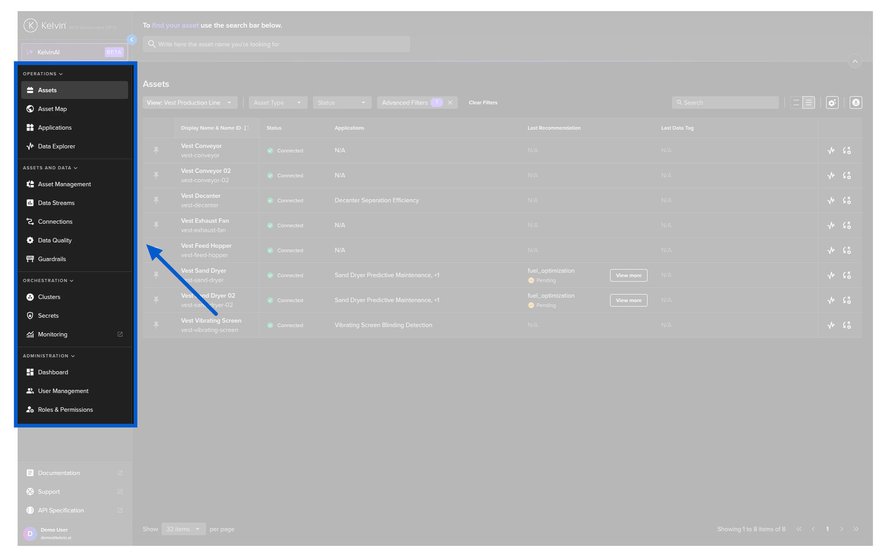Screen dimensions: 891x557
Task: Click the Clear Filters link
Action: click(x=483, y=103)
